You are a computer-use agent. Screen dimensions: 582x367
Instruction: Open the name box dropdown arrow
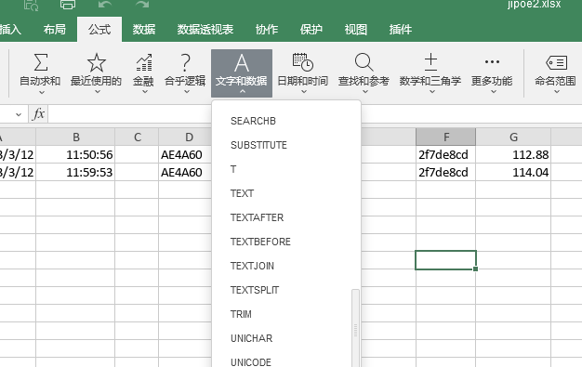click(19, 114)
